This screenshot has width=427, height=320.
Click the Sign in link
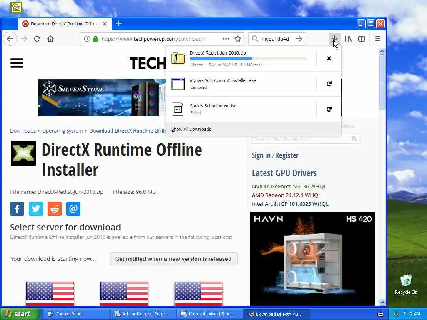(x=261, y=155)
